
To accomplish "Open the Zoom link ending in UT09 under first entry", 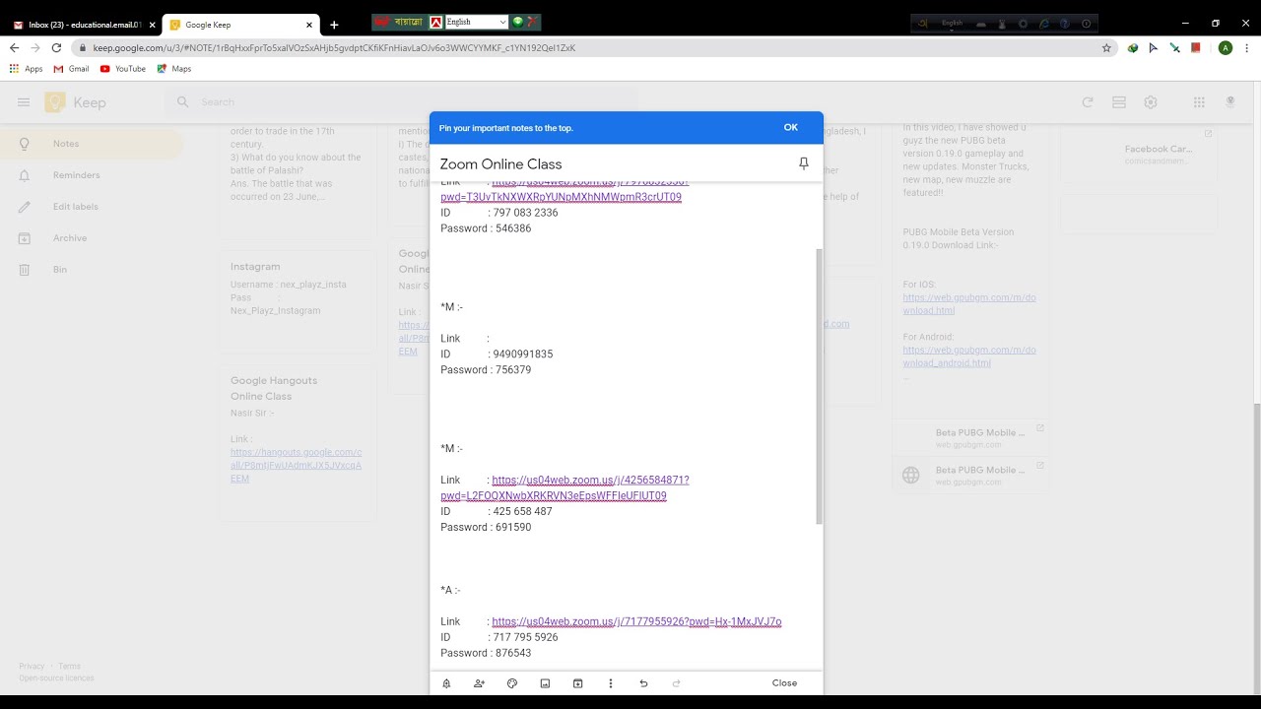I will (562, 197).
